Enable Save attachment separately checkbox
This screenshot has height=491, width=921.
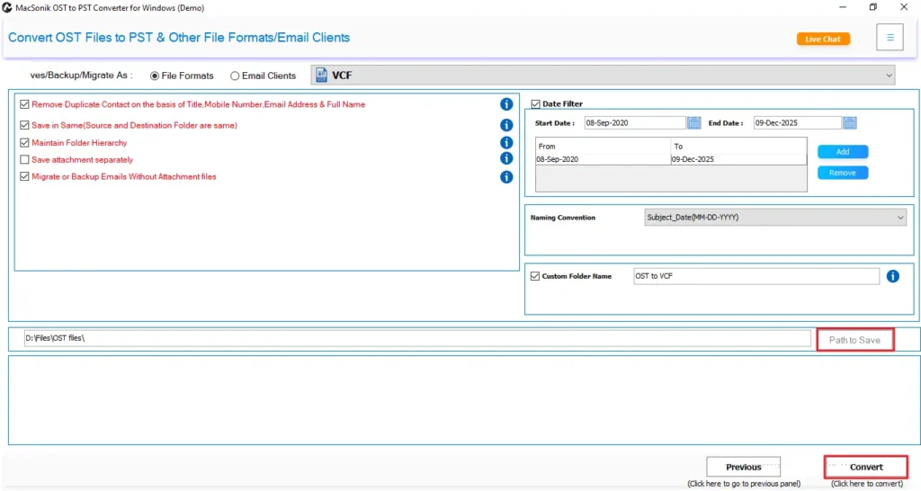[24, 160]
